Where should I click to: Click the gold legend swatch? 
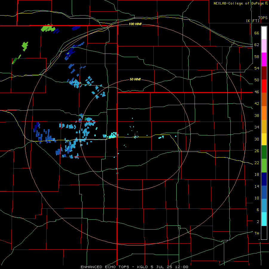(264, 127)
